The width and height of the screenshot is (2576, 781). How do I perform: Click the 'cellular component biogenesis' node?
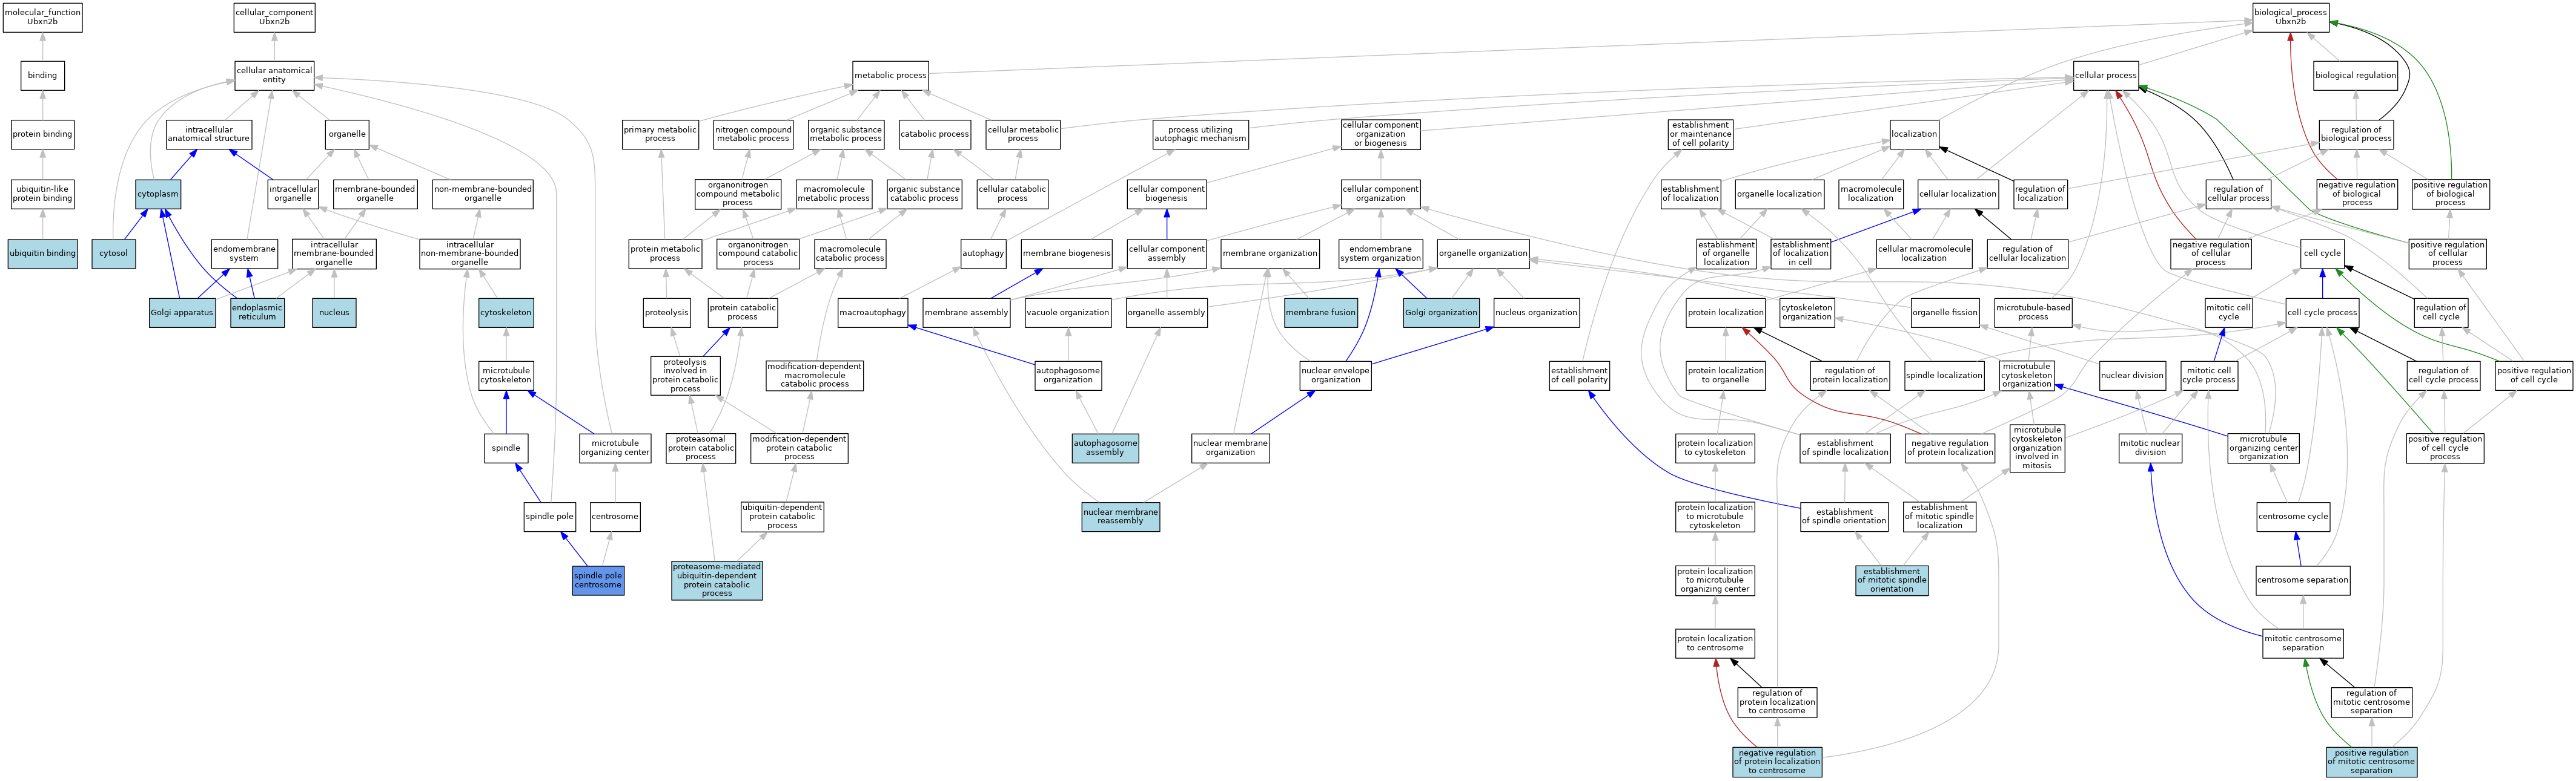[x=1166, y=194]
